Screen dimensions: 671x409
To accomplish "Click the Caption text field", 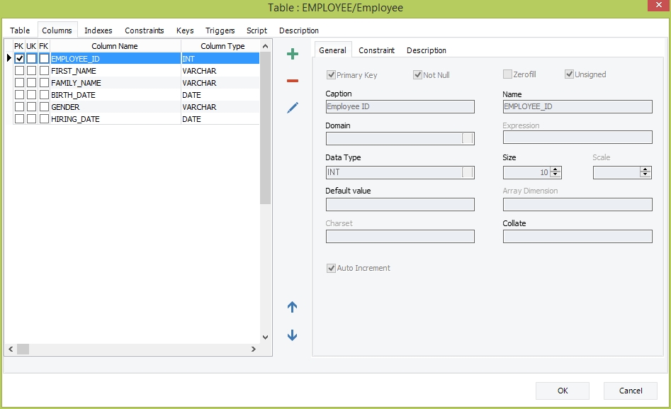I will point(400,107).
